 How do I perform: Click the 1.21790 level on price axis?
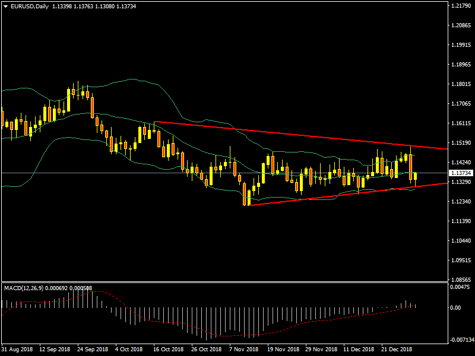[x=461, y=6]
